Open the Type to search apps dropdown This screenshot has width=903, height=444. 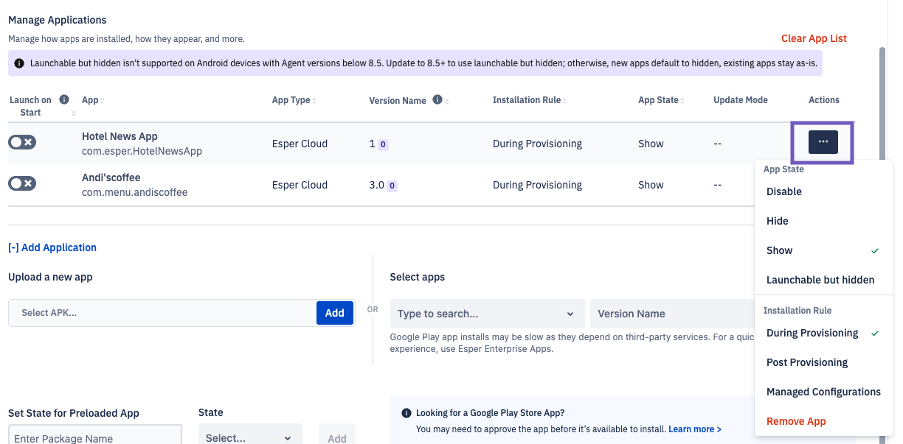click(x=487, y=314)
